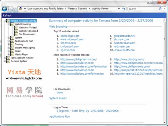The image size is (168, 126).
Task: Open the Web Browsing section heading link
Action: [58, 27]
